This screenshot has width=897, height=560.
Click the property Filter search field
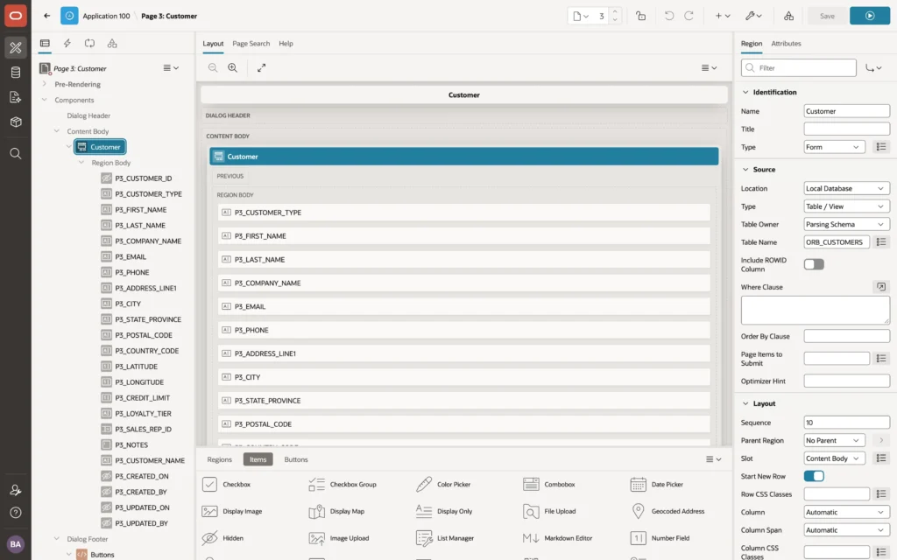pos(799,68)
